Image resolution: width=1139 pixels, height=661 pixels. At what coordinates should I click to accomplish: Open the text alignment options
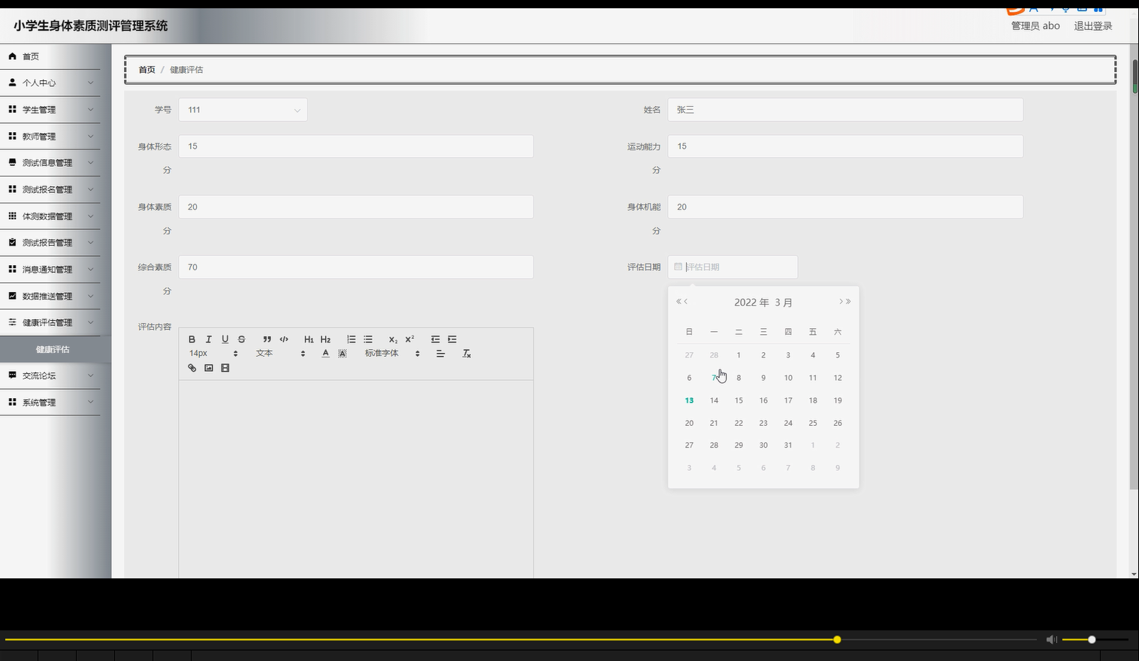pyautogui.click(x=440, y=353)
